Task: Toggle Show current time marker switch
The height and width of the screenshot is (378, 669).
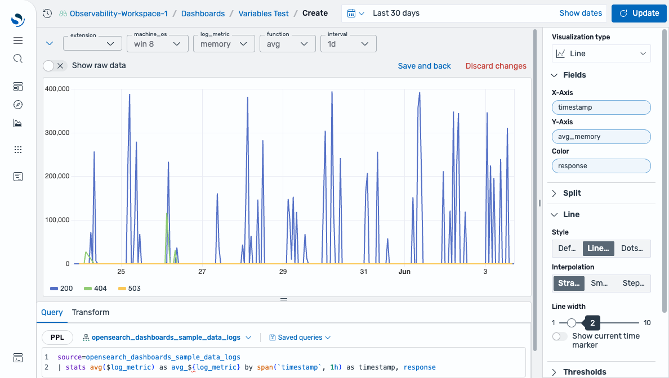Action: [x=559, y=336]
